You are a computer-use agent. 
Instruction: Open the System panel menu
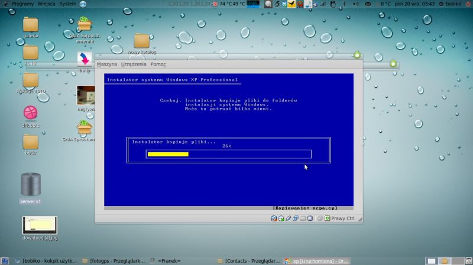(x=67, y=4)
